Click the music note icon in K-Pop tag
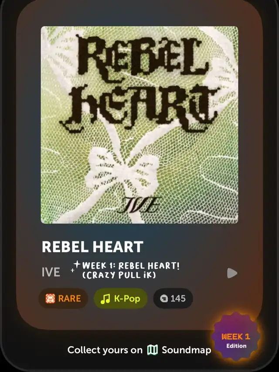 pos(105,299)
